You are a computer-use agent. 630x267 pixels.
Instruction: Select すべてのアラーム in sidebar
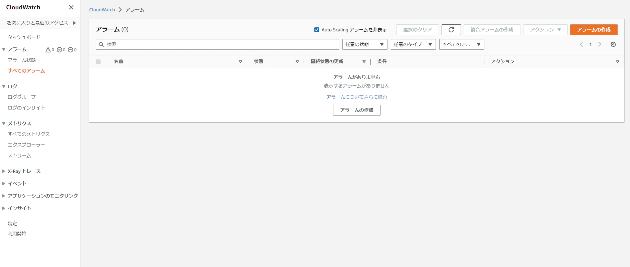26,71
